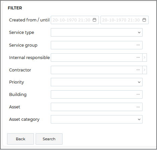Click ellipsis icon in Building field
Viewport: 157px width, 150px height.
click(x=138, y=95)
